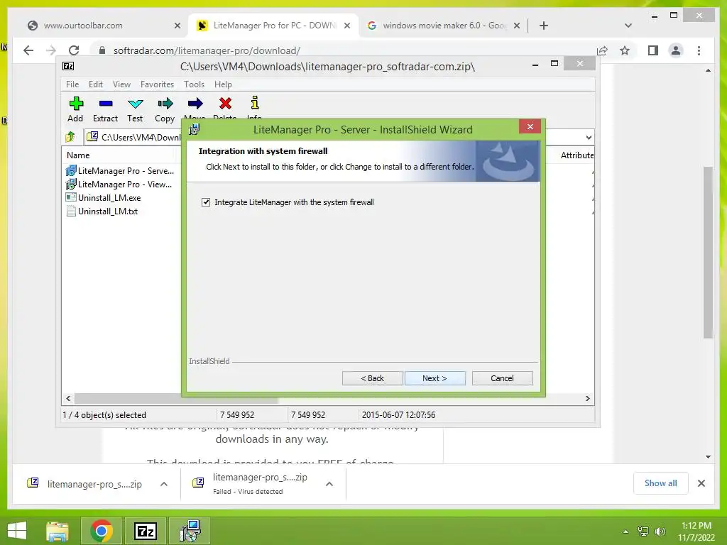Image resolution: width=727 pixels, height=545 pixels.
Task: Open the 7-Zip File menu
Action: [x=72, y=84]
